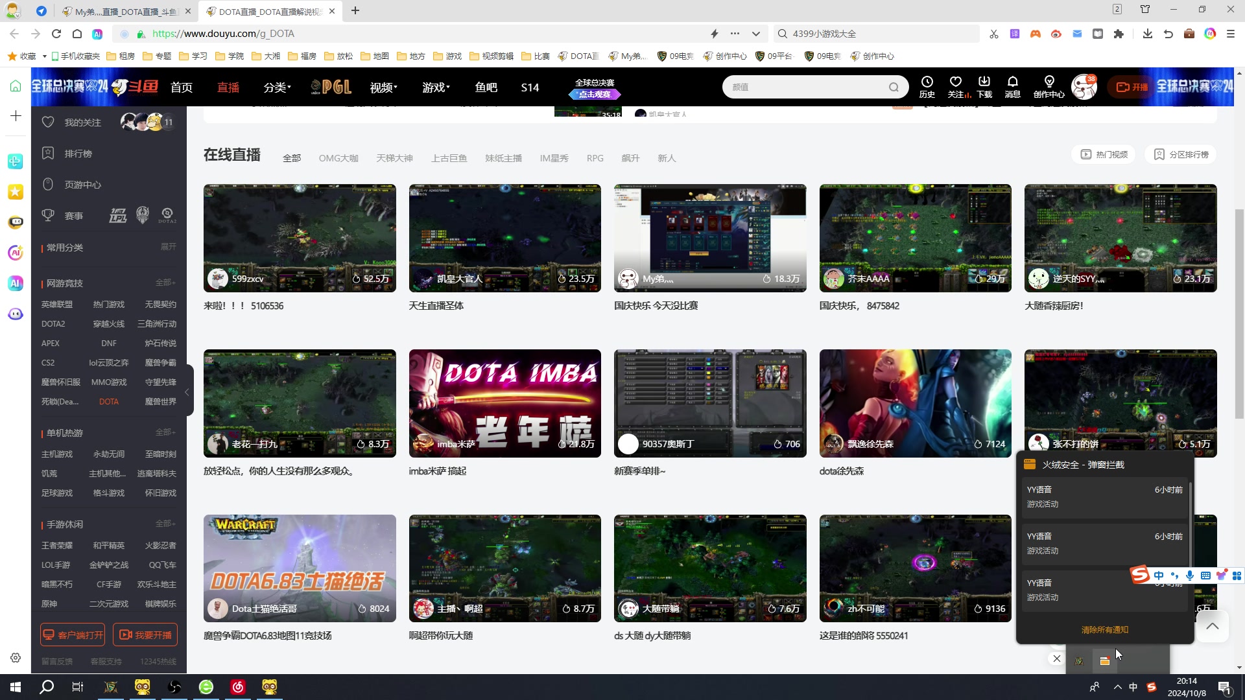Screen dimensions: 1245x700
Task: Open the Windows notification center icon
Action: click(1224, 688)
